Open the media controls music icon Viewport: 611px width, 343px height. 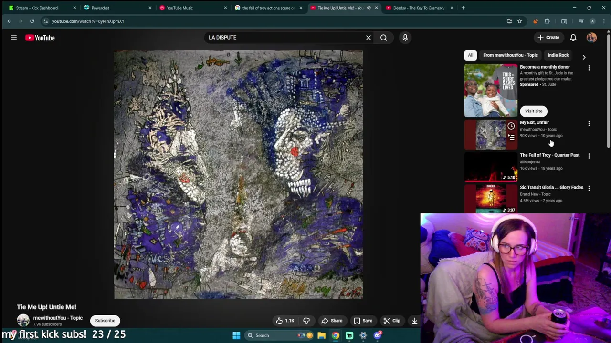[x=581, y=21]
